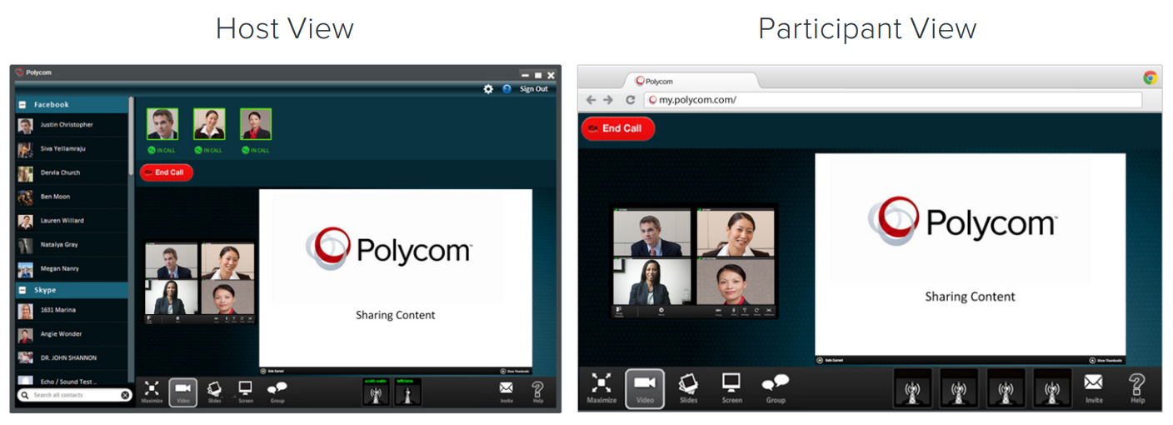
Task: Click Chrome logo icon in browser corner
Action: pos(1151,77)
